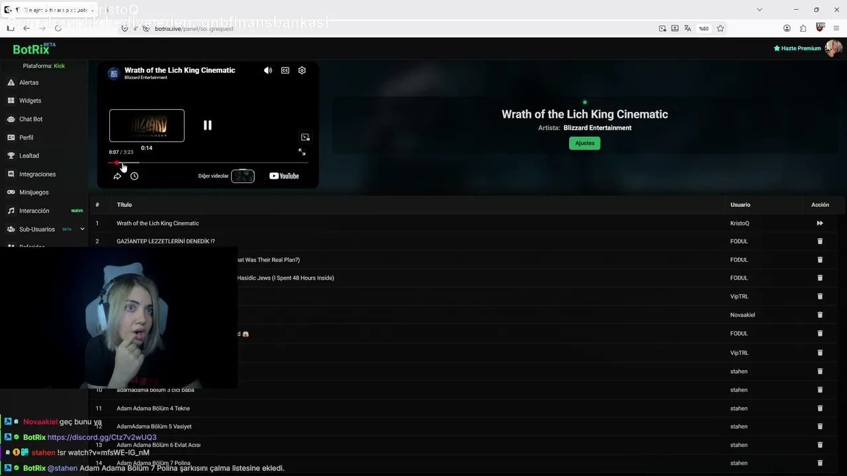847x476 pixels.
Task: Click the green Ajustes button
Action: pyautogui.click(x=584, y=143)
